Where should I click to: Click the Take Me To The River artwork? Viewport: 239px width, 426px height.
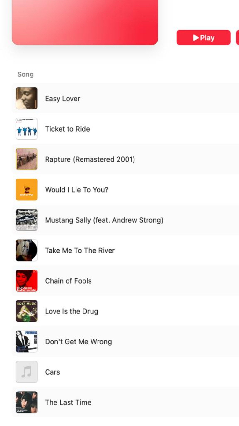click(x=27, y=250)
